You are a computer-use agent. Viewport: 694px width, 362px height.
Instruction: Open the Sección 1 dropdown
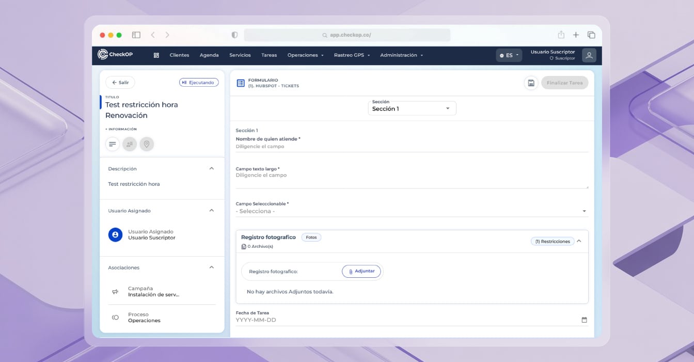(x=412, y=108)
